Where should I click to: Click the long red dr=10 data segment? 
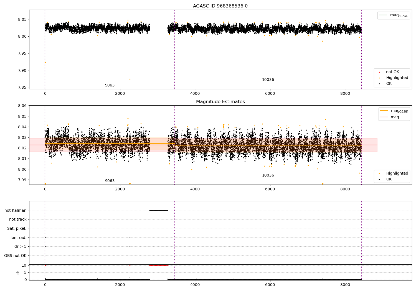click(159, 265)
